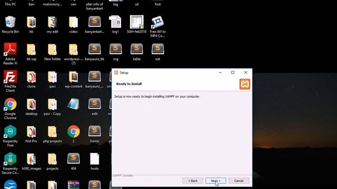This screenshot has height=189, width=337.
Task: Click the 'first' desktop label
Action: coord(158,4)
